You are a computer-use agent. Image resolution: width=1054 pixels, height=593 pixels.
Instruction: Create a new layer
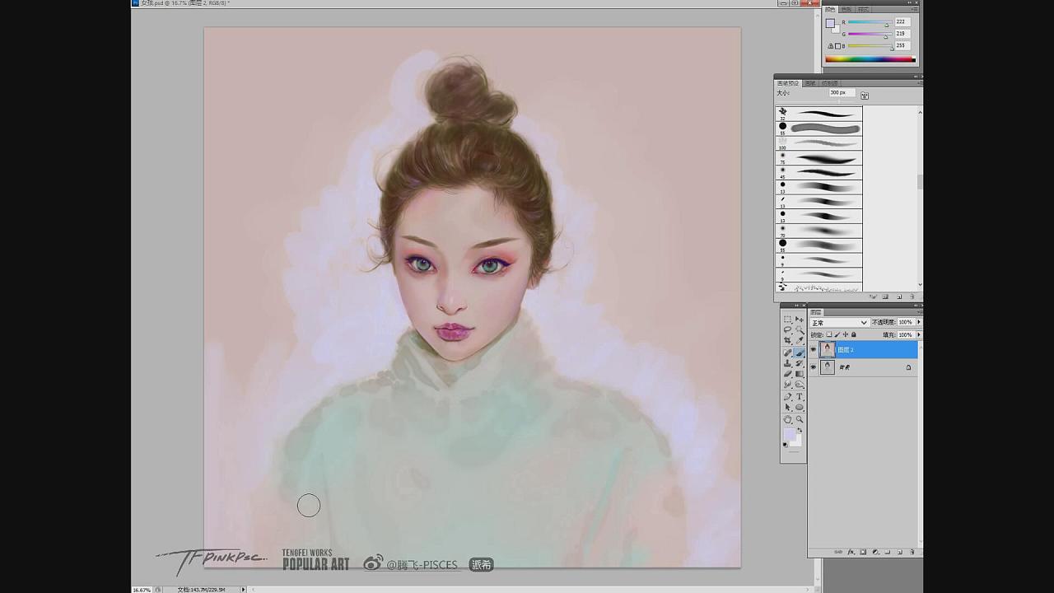coord(900,552)
